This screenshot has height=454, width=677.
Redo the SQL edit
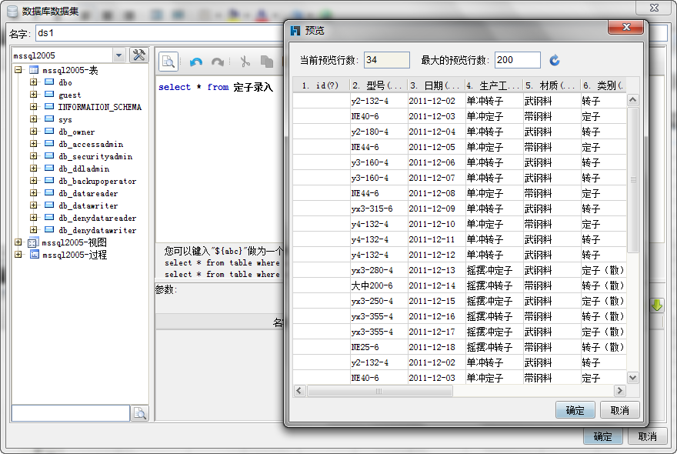[218, 62]
